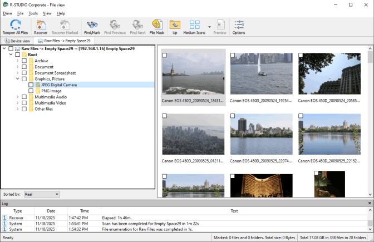Click the Statue of Liberty thumbnail
Image resolution: width=374 pixels, height=242 pixels.
(x=193, y=73)
